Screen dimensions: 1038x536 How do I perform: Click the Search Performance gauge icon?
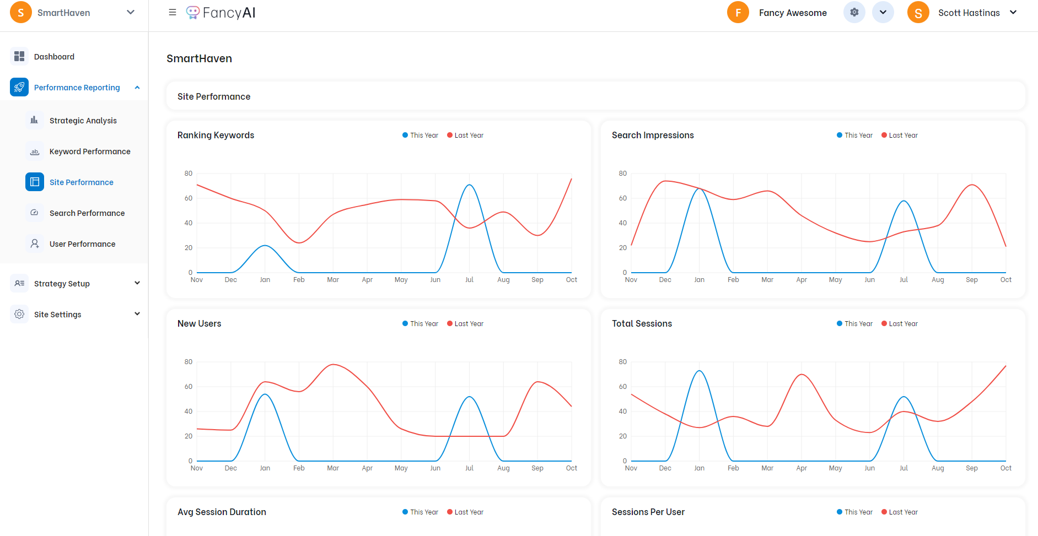pyautogui.click(x=34, y=213)
